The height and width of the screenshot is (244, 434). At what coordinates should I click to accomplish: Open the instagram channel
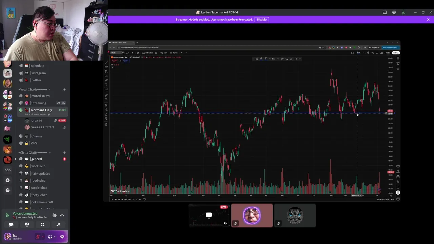tap(42, 73)
